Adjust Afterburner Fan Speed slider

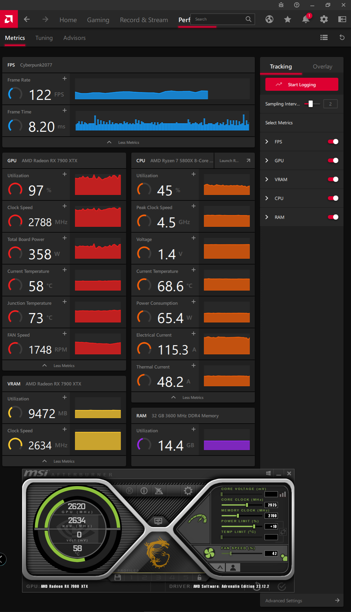click(x=230, y=553)
